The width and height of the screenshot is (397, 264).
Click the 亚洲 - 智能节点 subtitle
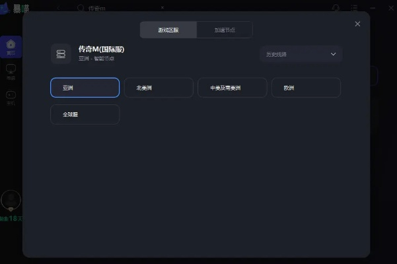click(96, 59)
